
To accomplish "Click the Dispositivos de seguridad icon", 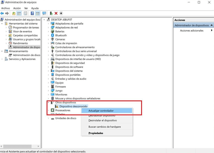I will 52,63.
